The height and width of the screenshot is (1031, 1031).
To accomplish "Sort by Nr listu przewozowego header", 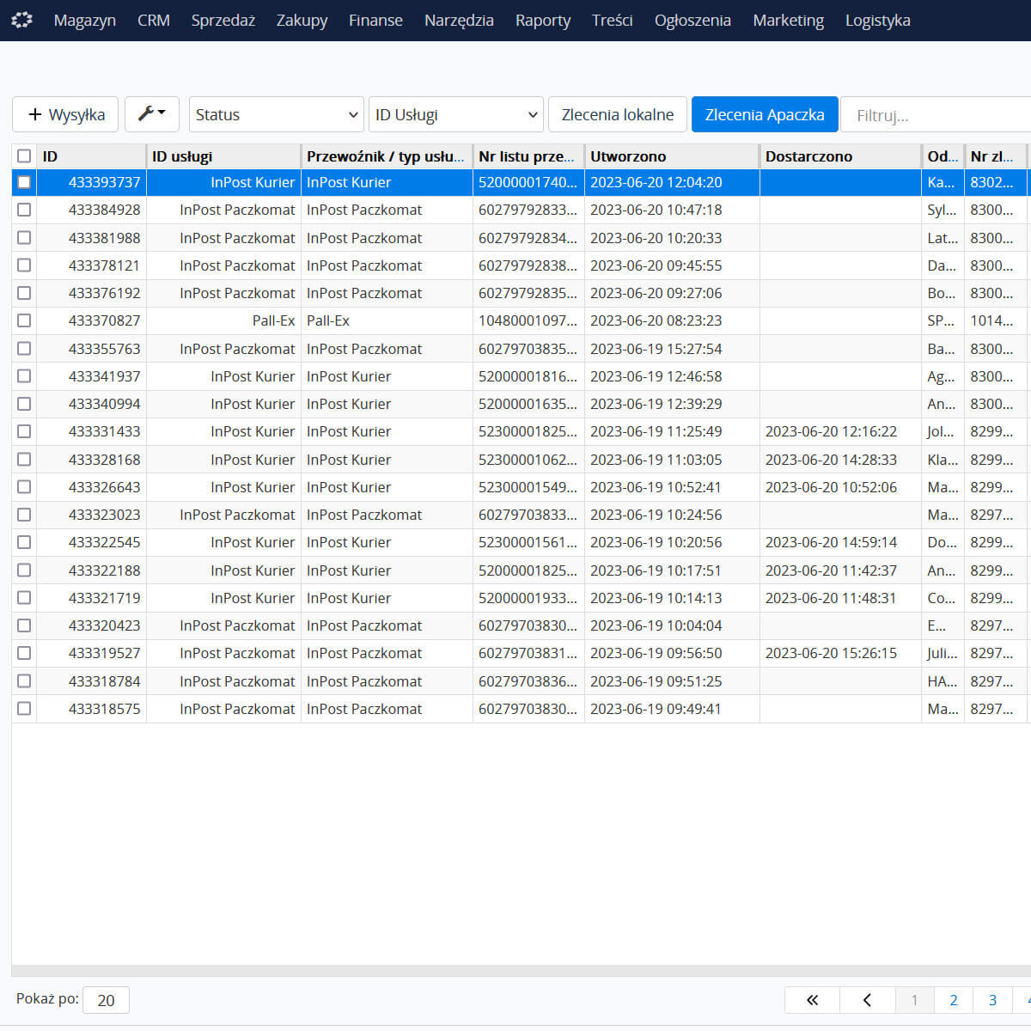I will pyautogui.click(x=528, y=156).
